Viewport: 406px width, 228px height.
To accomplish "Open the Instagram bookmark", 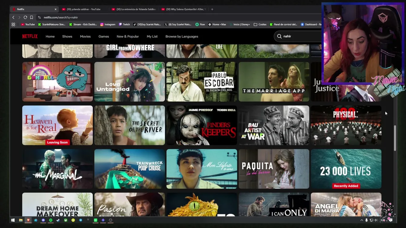I will tap(108, 24).
